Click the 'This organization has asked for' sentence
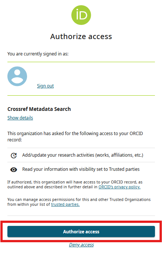 pos(75,137)
